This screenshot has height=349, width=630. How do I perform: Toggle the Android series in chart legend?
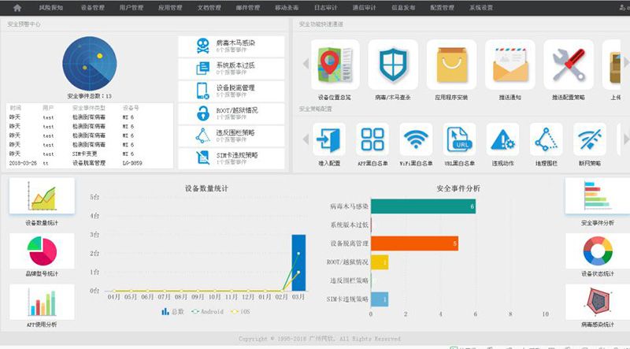point(208,312)
